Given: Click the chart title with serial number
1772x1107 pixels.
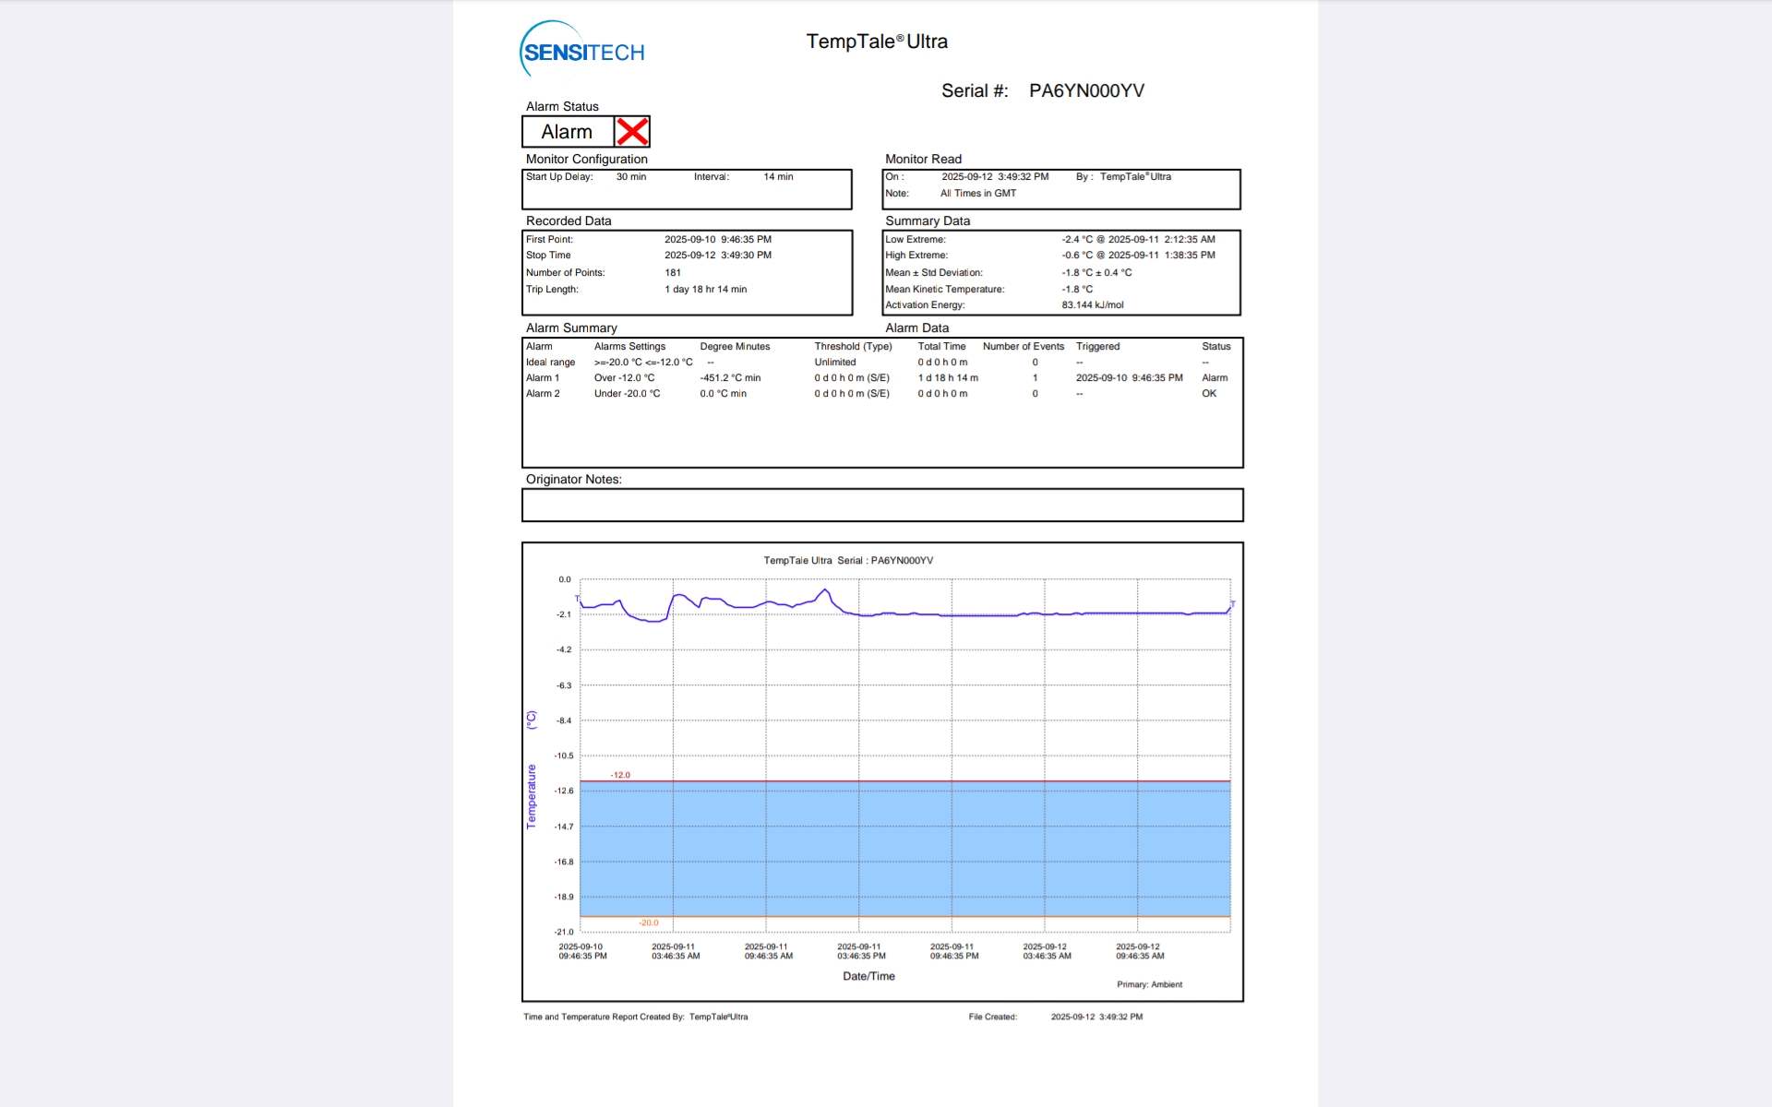Looking at the screenshot, I should (848, 561).
